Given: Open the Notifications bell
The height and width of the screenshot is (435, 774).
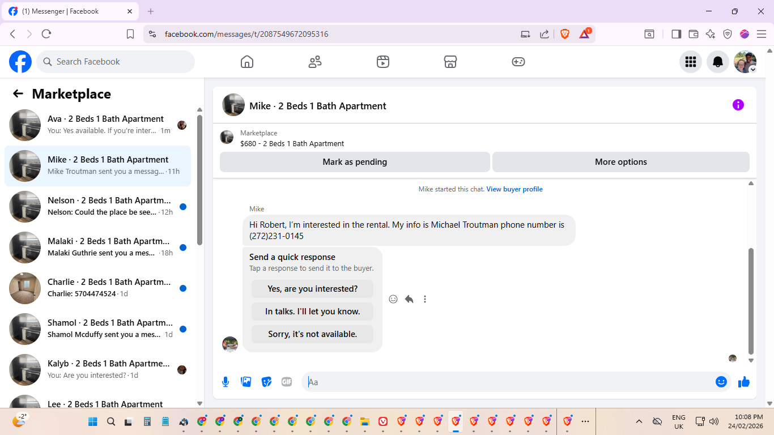Looking at the screenshot, I should pos(718,62).
